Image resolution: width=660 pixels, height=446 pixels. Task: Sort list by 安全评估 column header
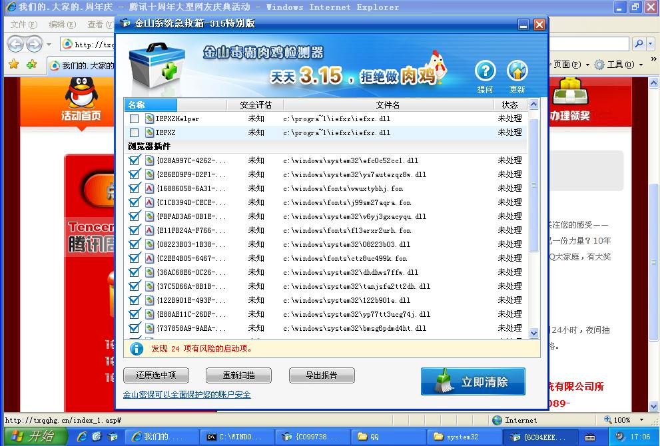point(256,105)
